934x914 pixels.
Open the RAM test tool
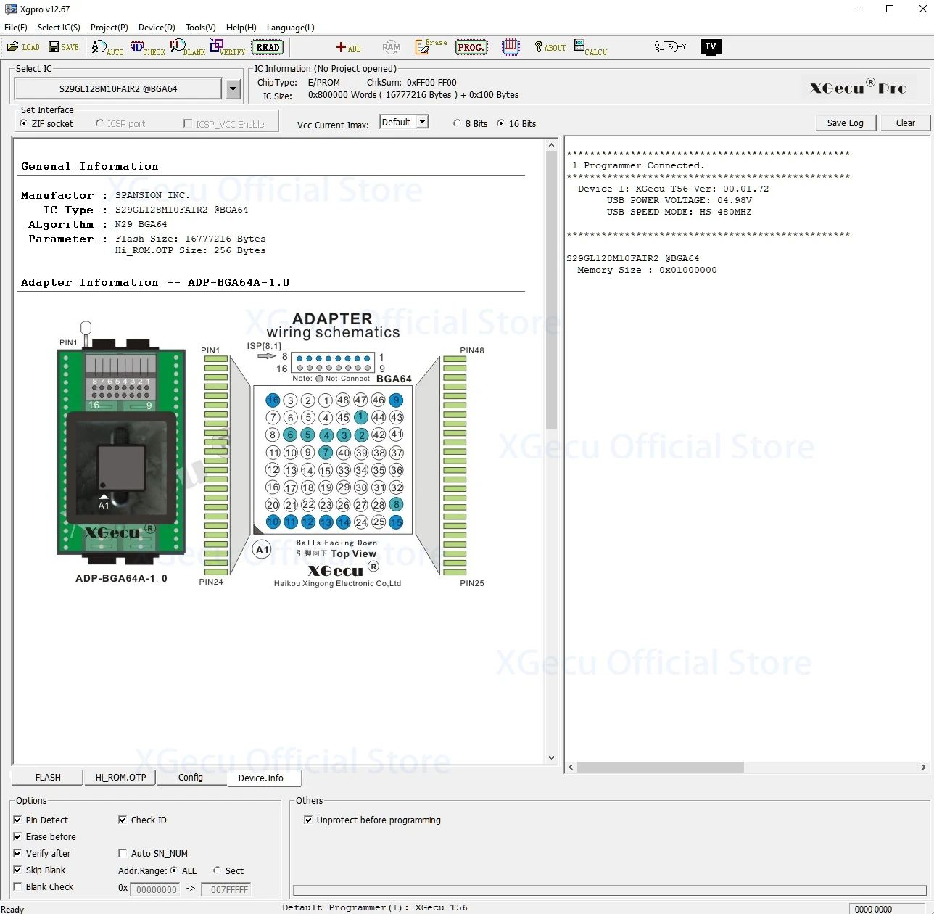(x=392, y=47)
